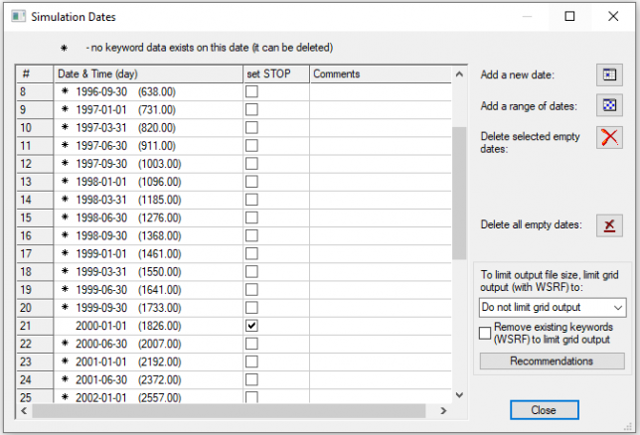Click the Simulation Dates window title icon
The width and height of the screenshot is (640, 435).
[x=17, y=17]
